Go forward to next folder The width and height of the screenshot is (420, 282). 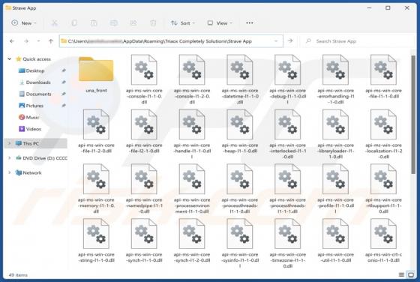tap(26, 41)
